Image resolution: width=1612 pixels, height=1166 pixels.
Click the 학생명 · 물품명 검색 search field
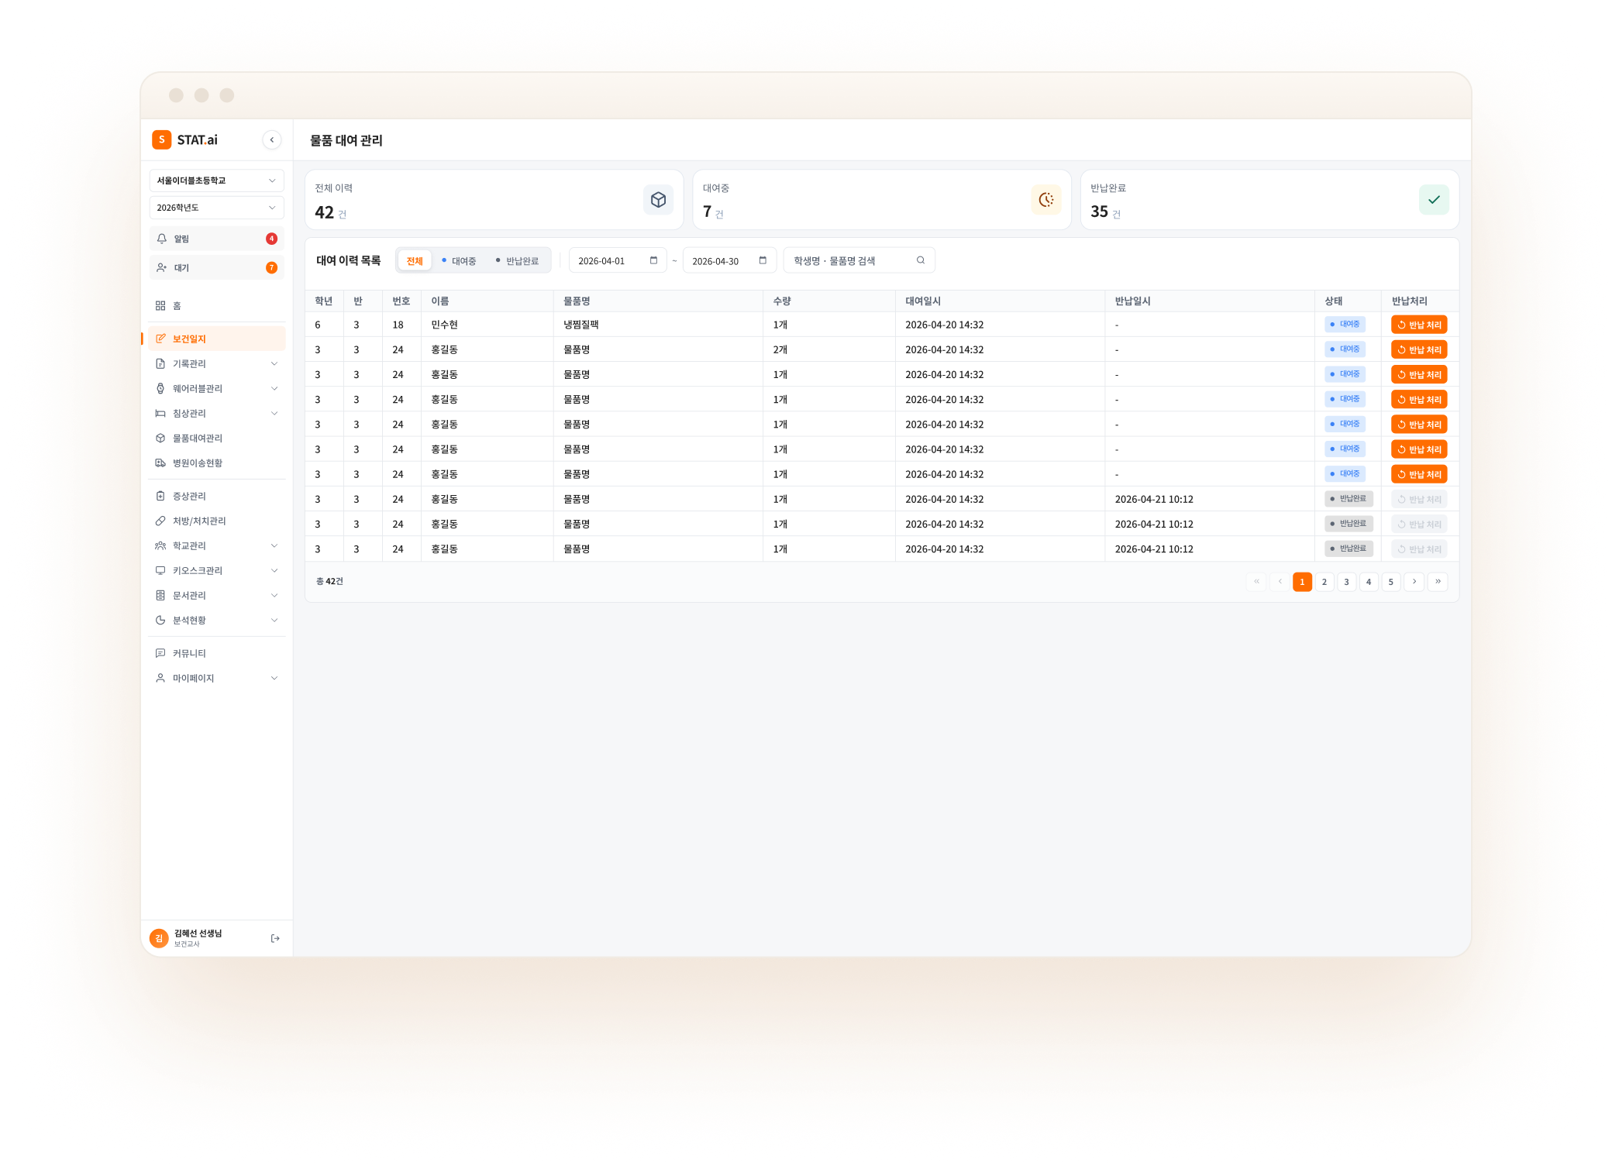click(859, 260)
